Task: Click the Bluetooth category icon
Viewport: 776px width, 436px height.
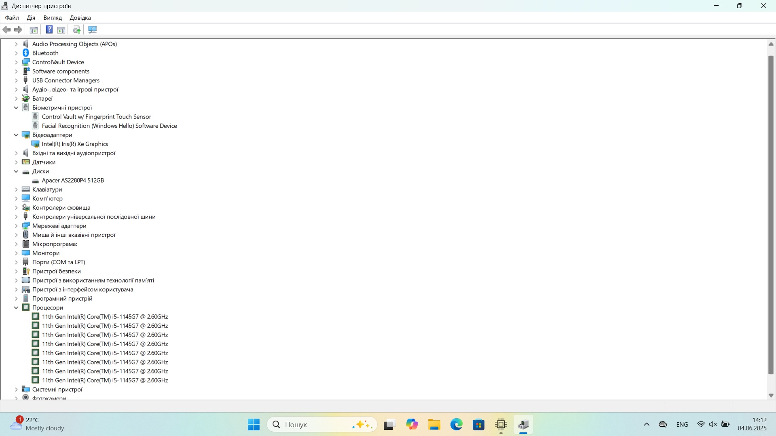Action: (x=26, y=53)
